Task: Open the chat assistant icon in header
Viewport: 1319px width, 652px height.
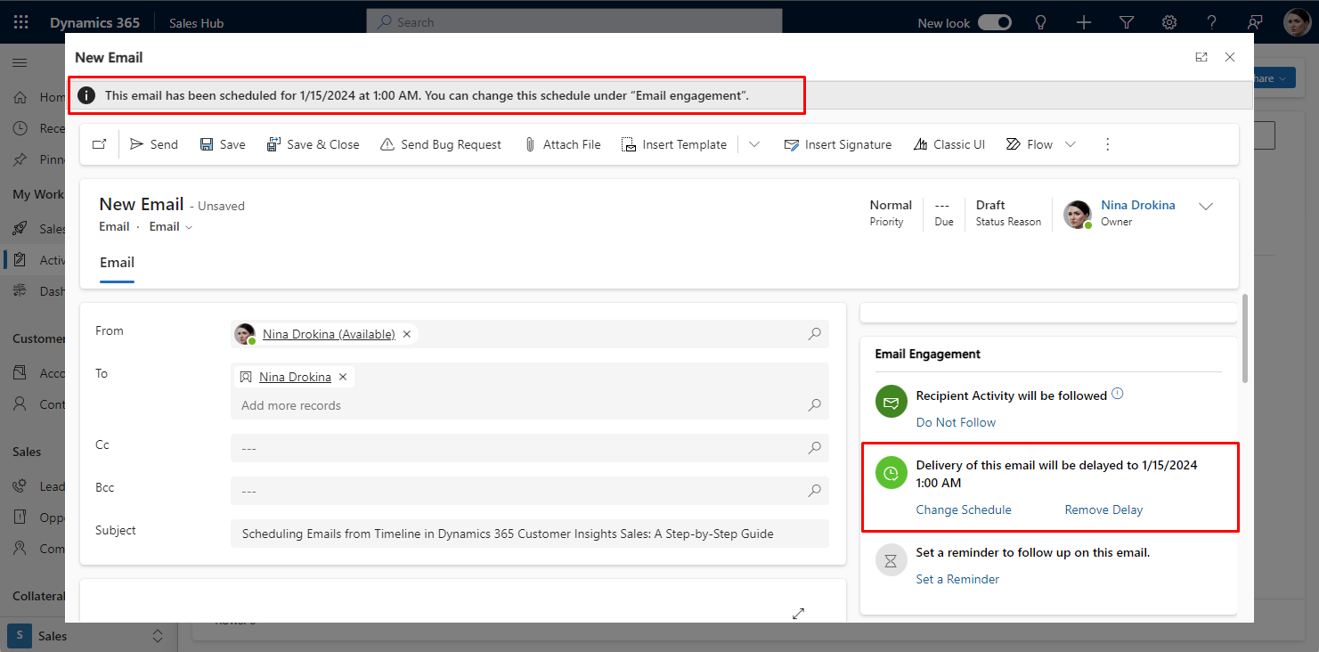Action: [1255, 23]
